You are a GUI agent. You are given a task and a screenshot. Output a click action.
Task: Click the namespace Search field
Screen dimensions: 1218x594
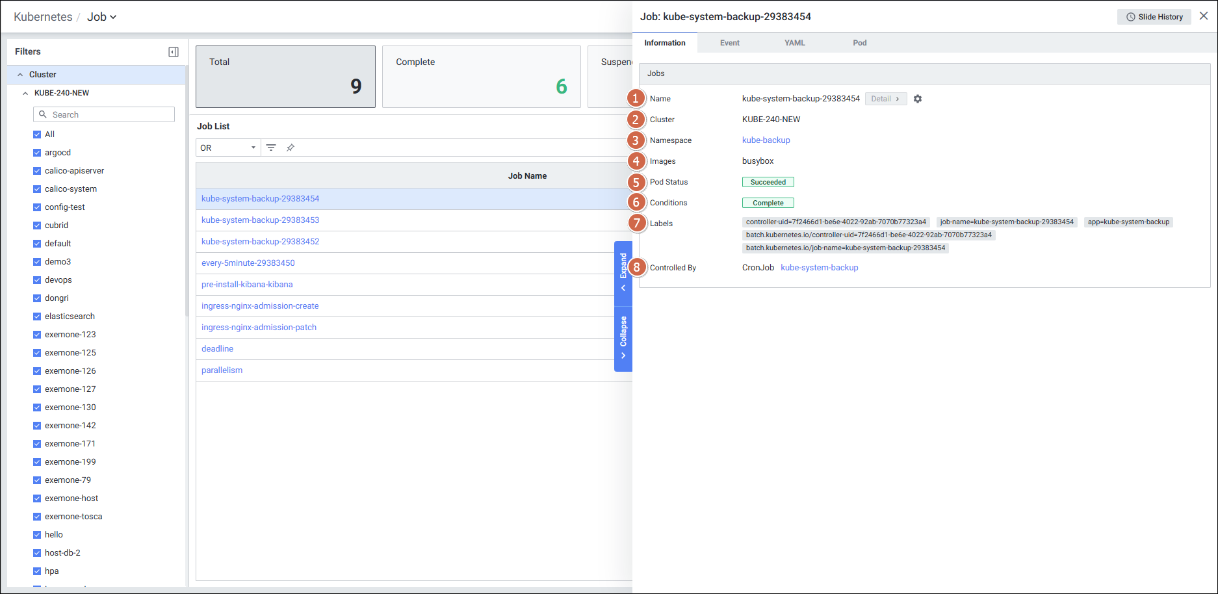point(104,114)
